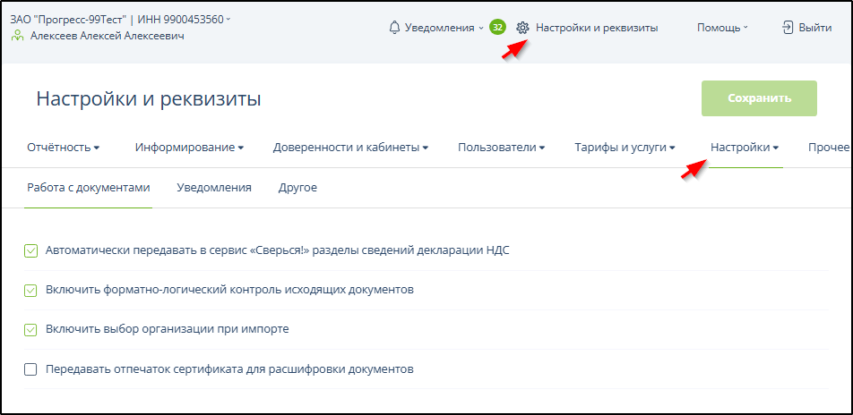The image size is (853, 415).
Task: Disable format-logical control of outgoing documents
Action: click(30, 290)
